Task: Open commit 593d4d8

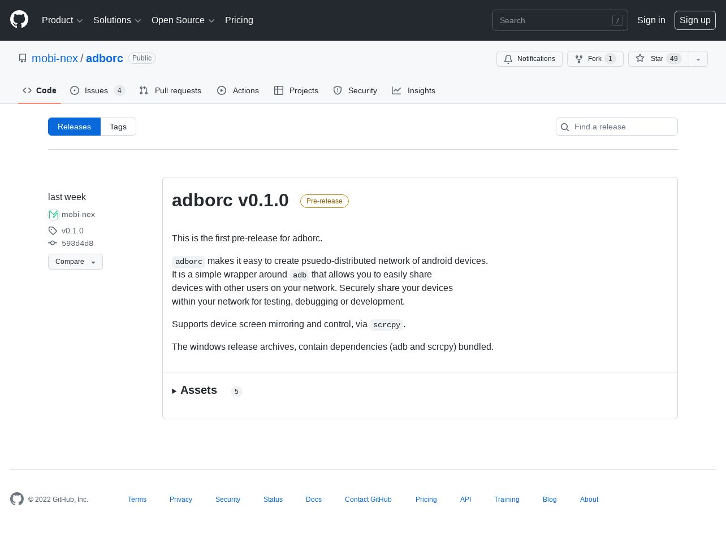Action: (77, 244)
